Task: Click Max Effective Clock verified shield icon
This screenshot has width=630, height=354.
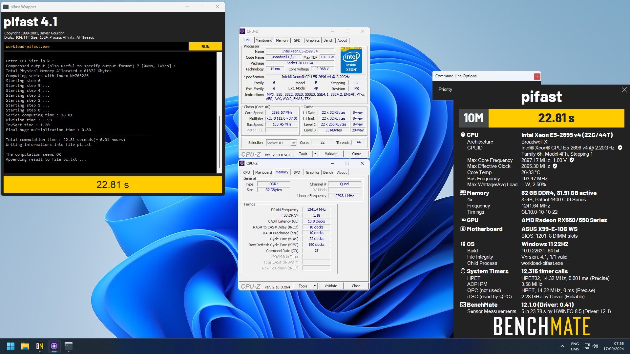Action: [555, 166]
